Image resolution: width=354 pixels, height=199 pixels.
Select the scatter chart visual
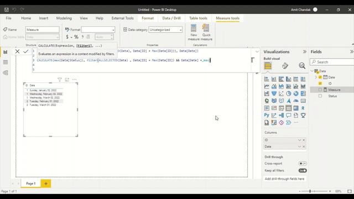click(282, 93)
